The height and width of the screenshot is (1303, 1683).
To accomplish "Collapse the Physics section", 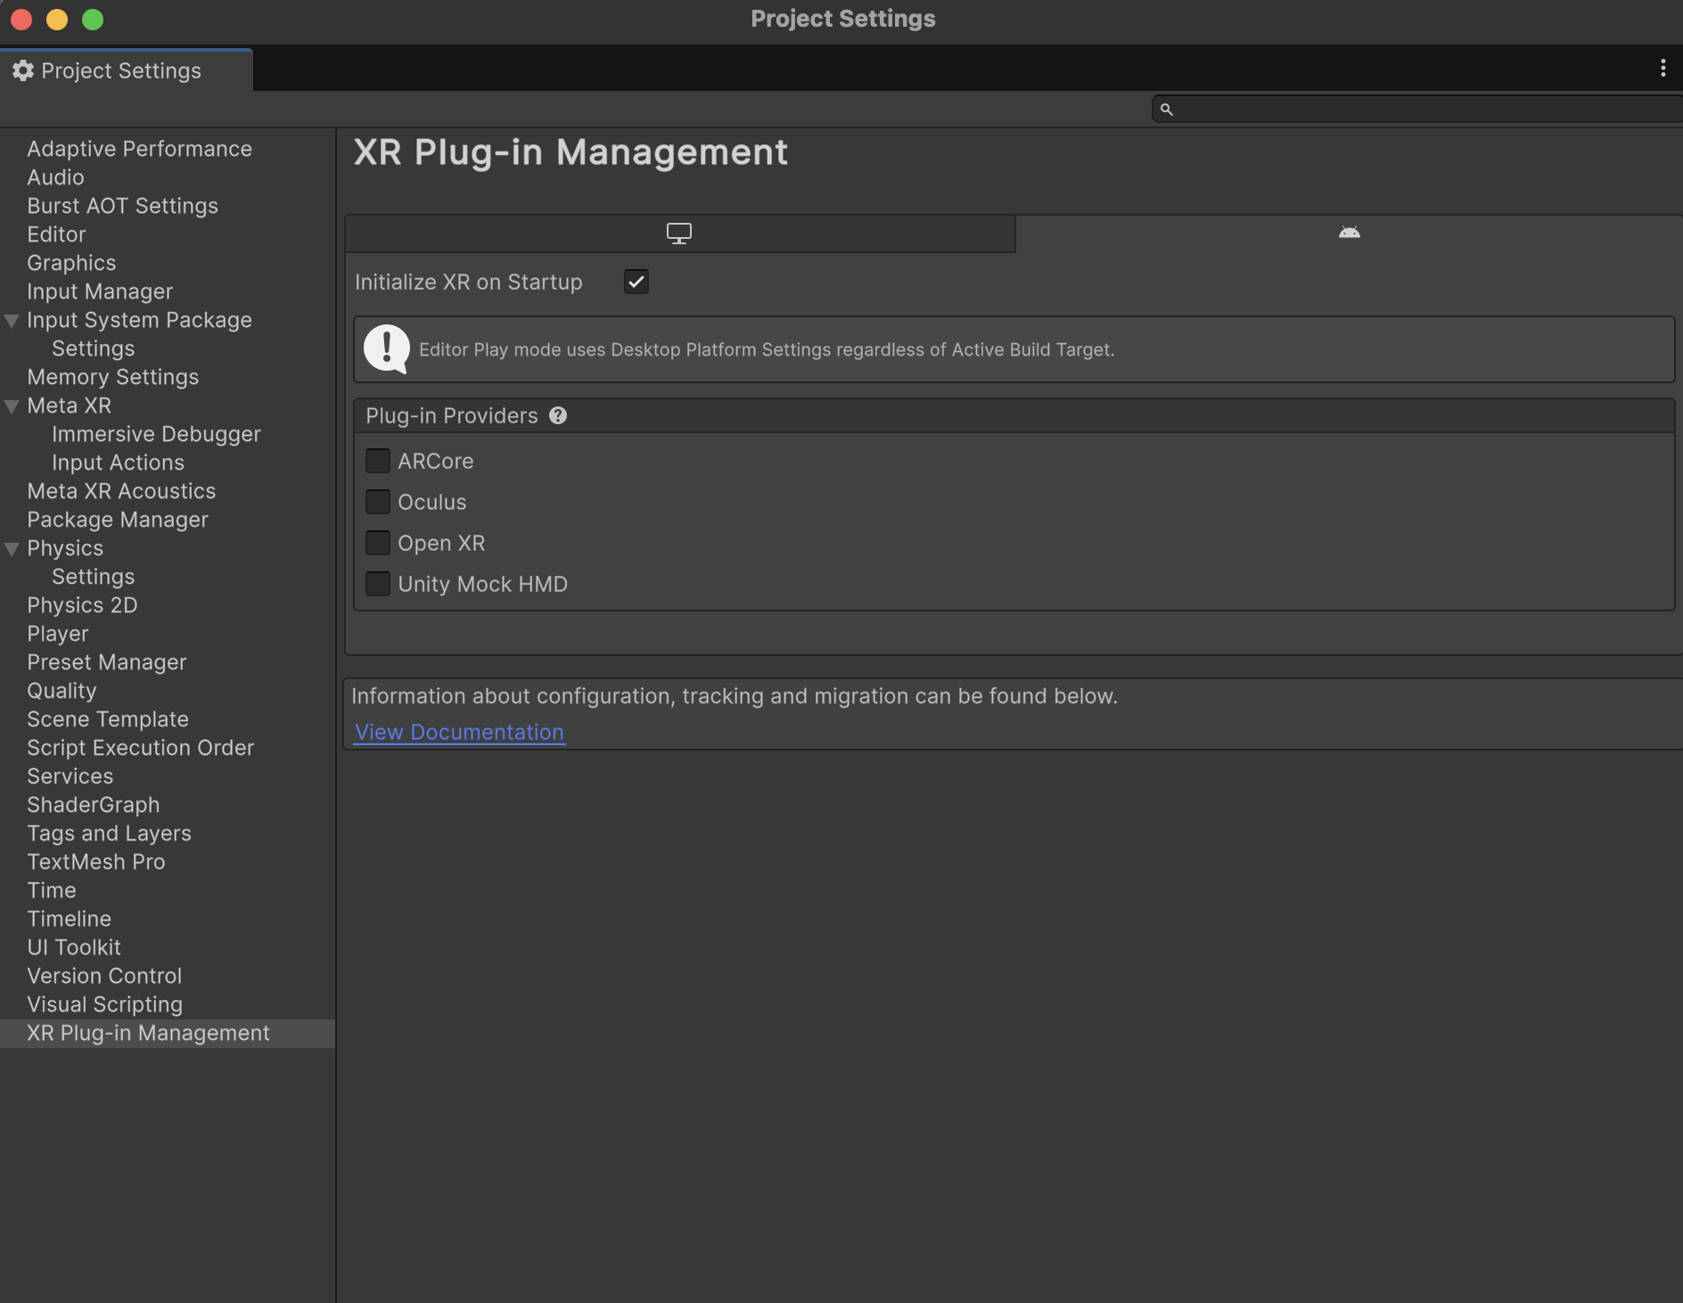I will coord(12,548).
